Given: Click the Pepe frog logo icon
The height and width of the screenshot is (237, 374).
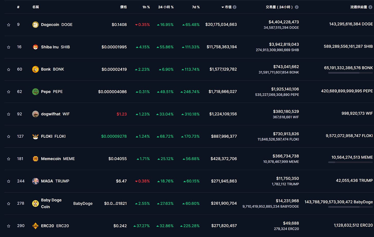Looking at the screenshot, I should (x=35, y=92).
